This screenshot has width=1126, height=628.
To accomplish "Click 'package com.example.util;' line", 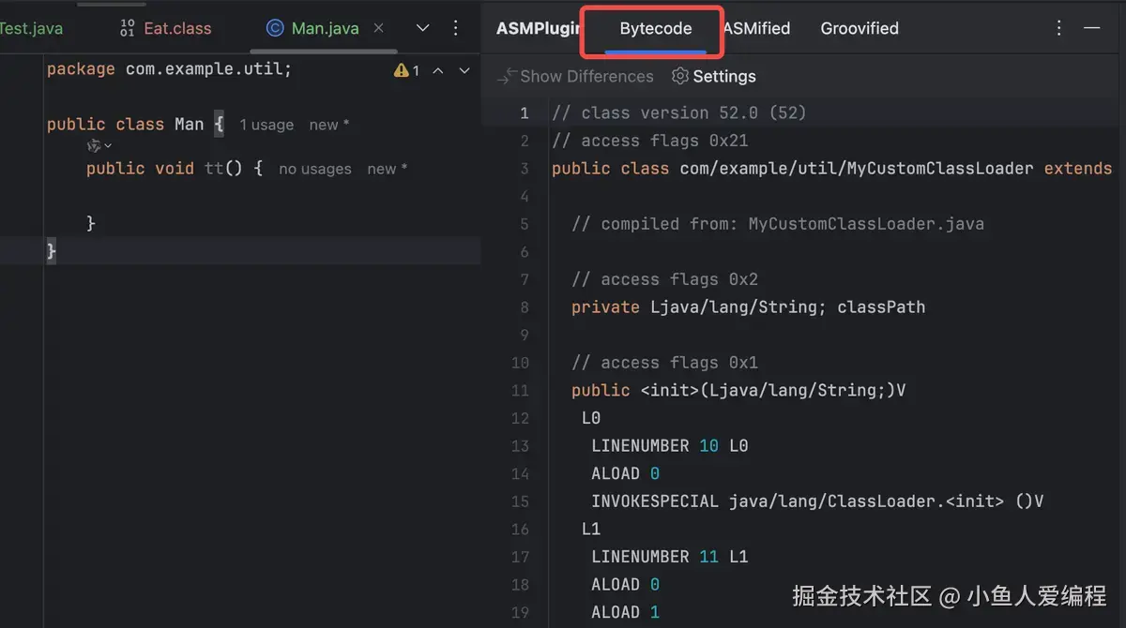I will pyautogui.click(x=169, y=68).
